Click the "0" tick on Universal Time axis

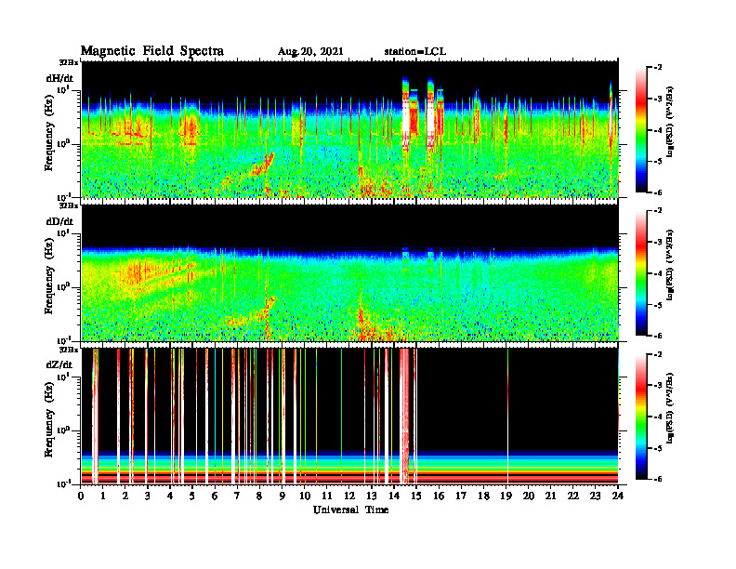tap(81, 496)
